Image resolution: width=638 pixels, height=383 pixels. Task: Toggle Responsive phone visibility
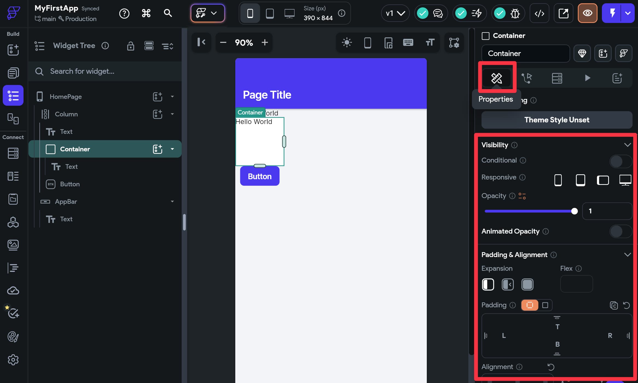point(558,180)
